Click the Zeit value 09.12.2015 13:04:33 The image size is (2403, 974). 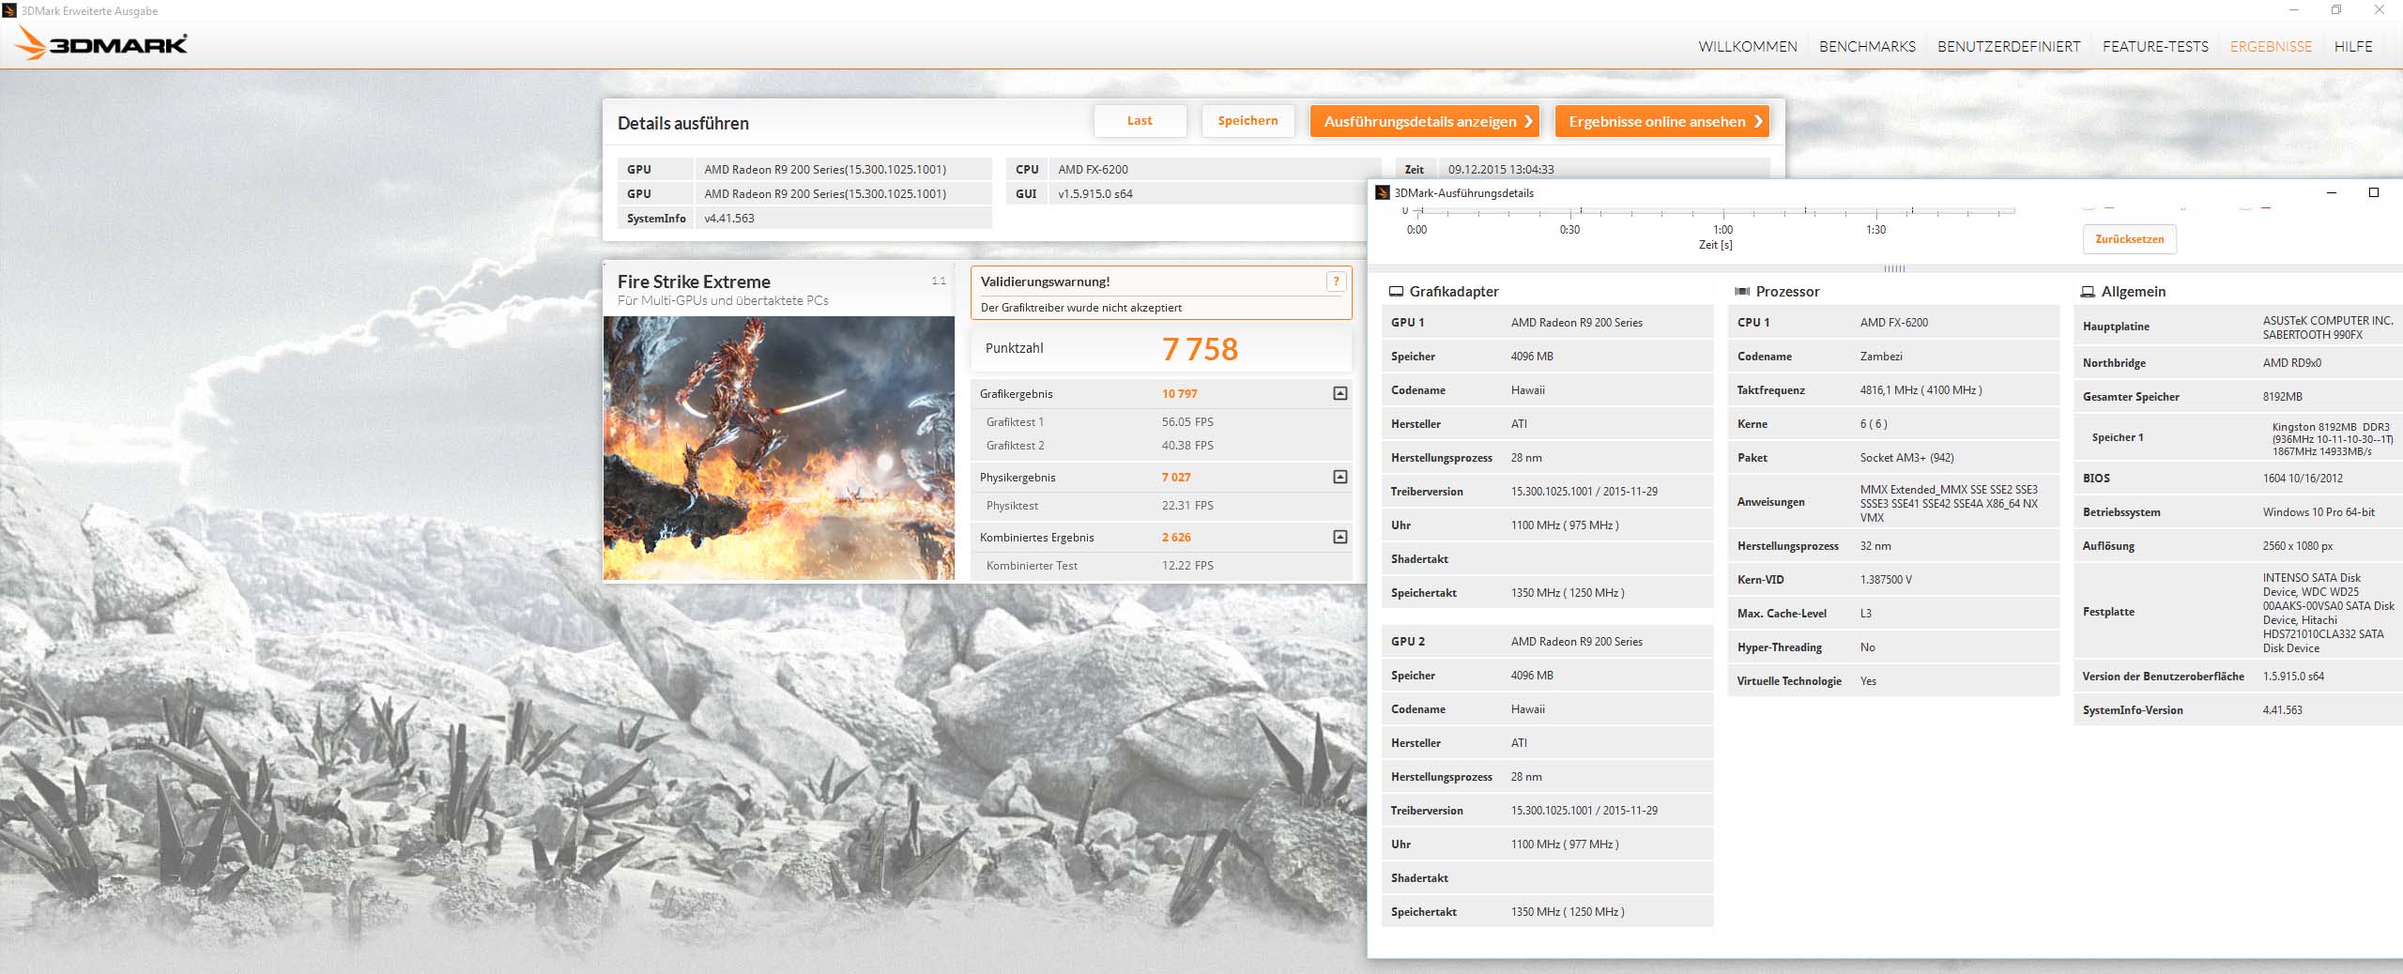(x=1501, y=170)
